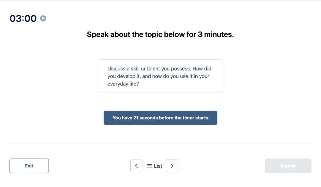Click the 21 seconds countdown banner
Viewport: 321px width, 187px height.
pos(160,118)
